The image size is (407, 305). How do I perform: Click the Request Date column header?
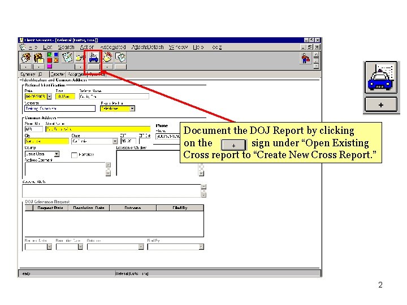(51, 208)
